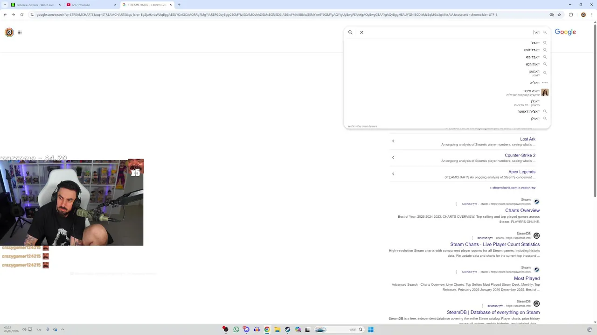This screenshot has width=597, height=335.
Task: Open the Windows Start menu
Action: point(370,329)
